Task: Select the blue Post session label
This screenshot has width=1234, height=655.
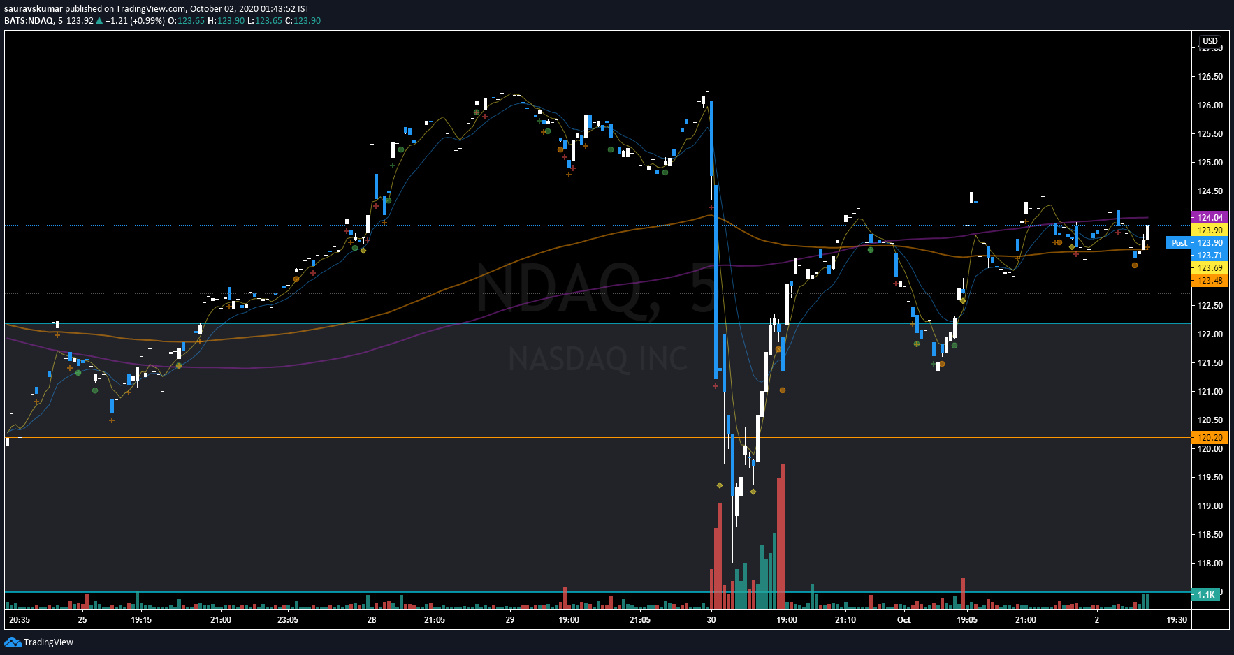Action: point(1179,243)
